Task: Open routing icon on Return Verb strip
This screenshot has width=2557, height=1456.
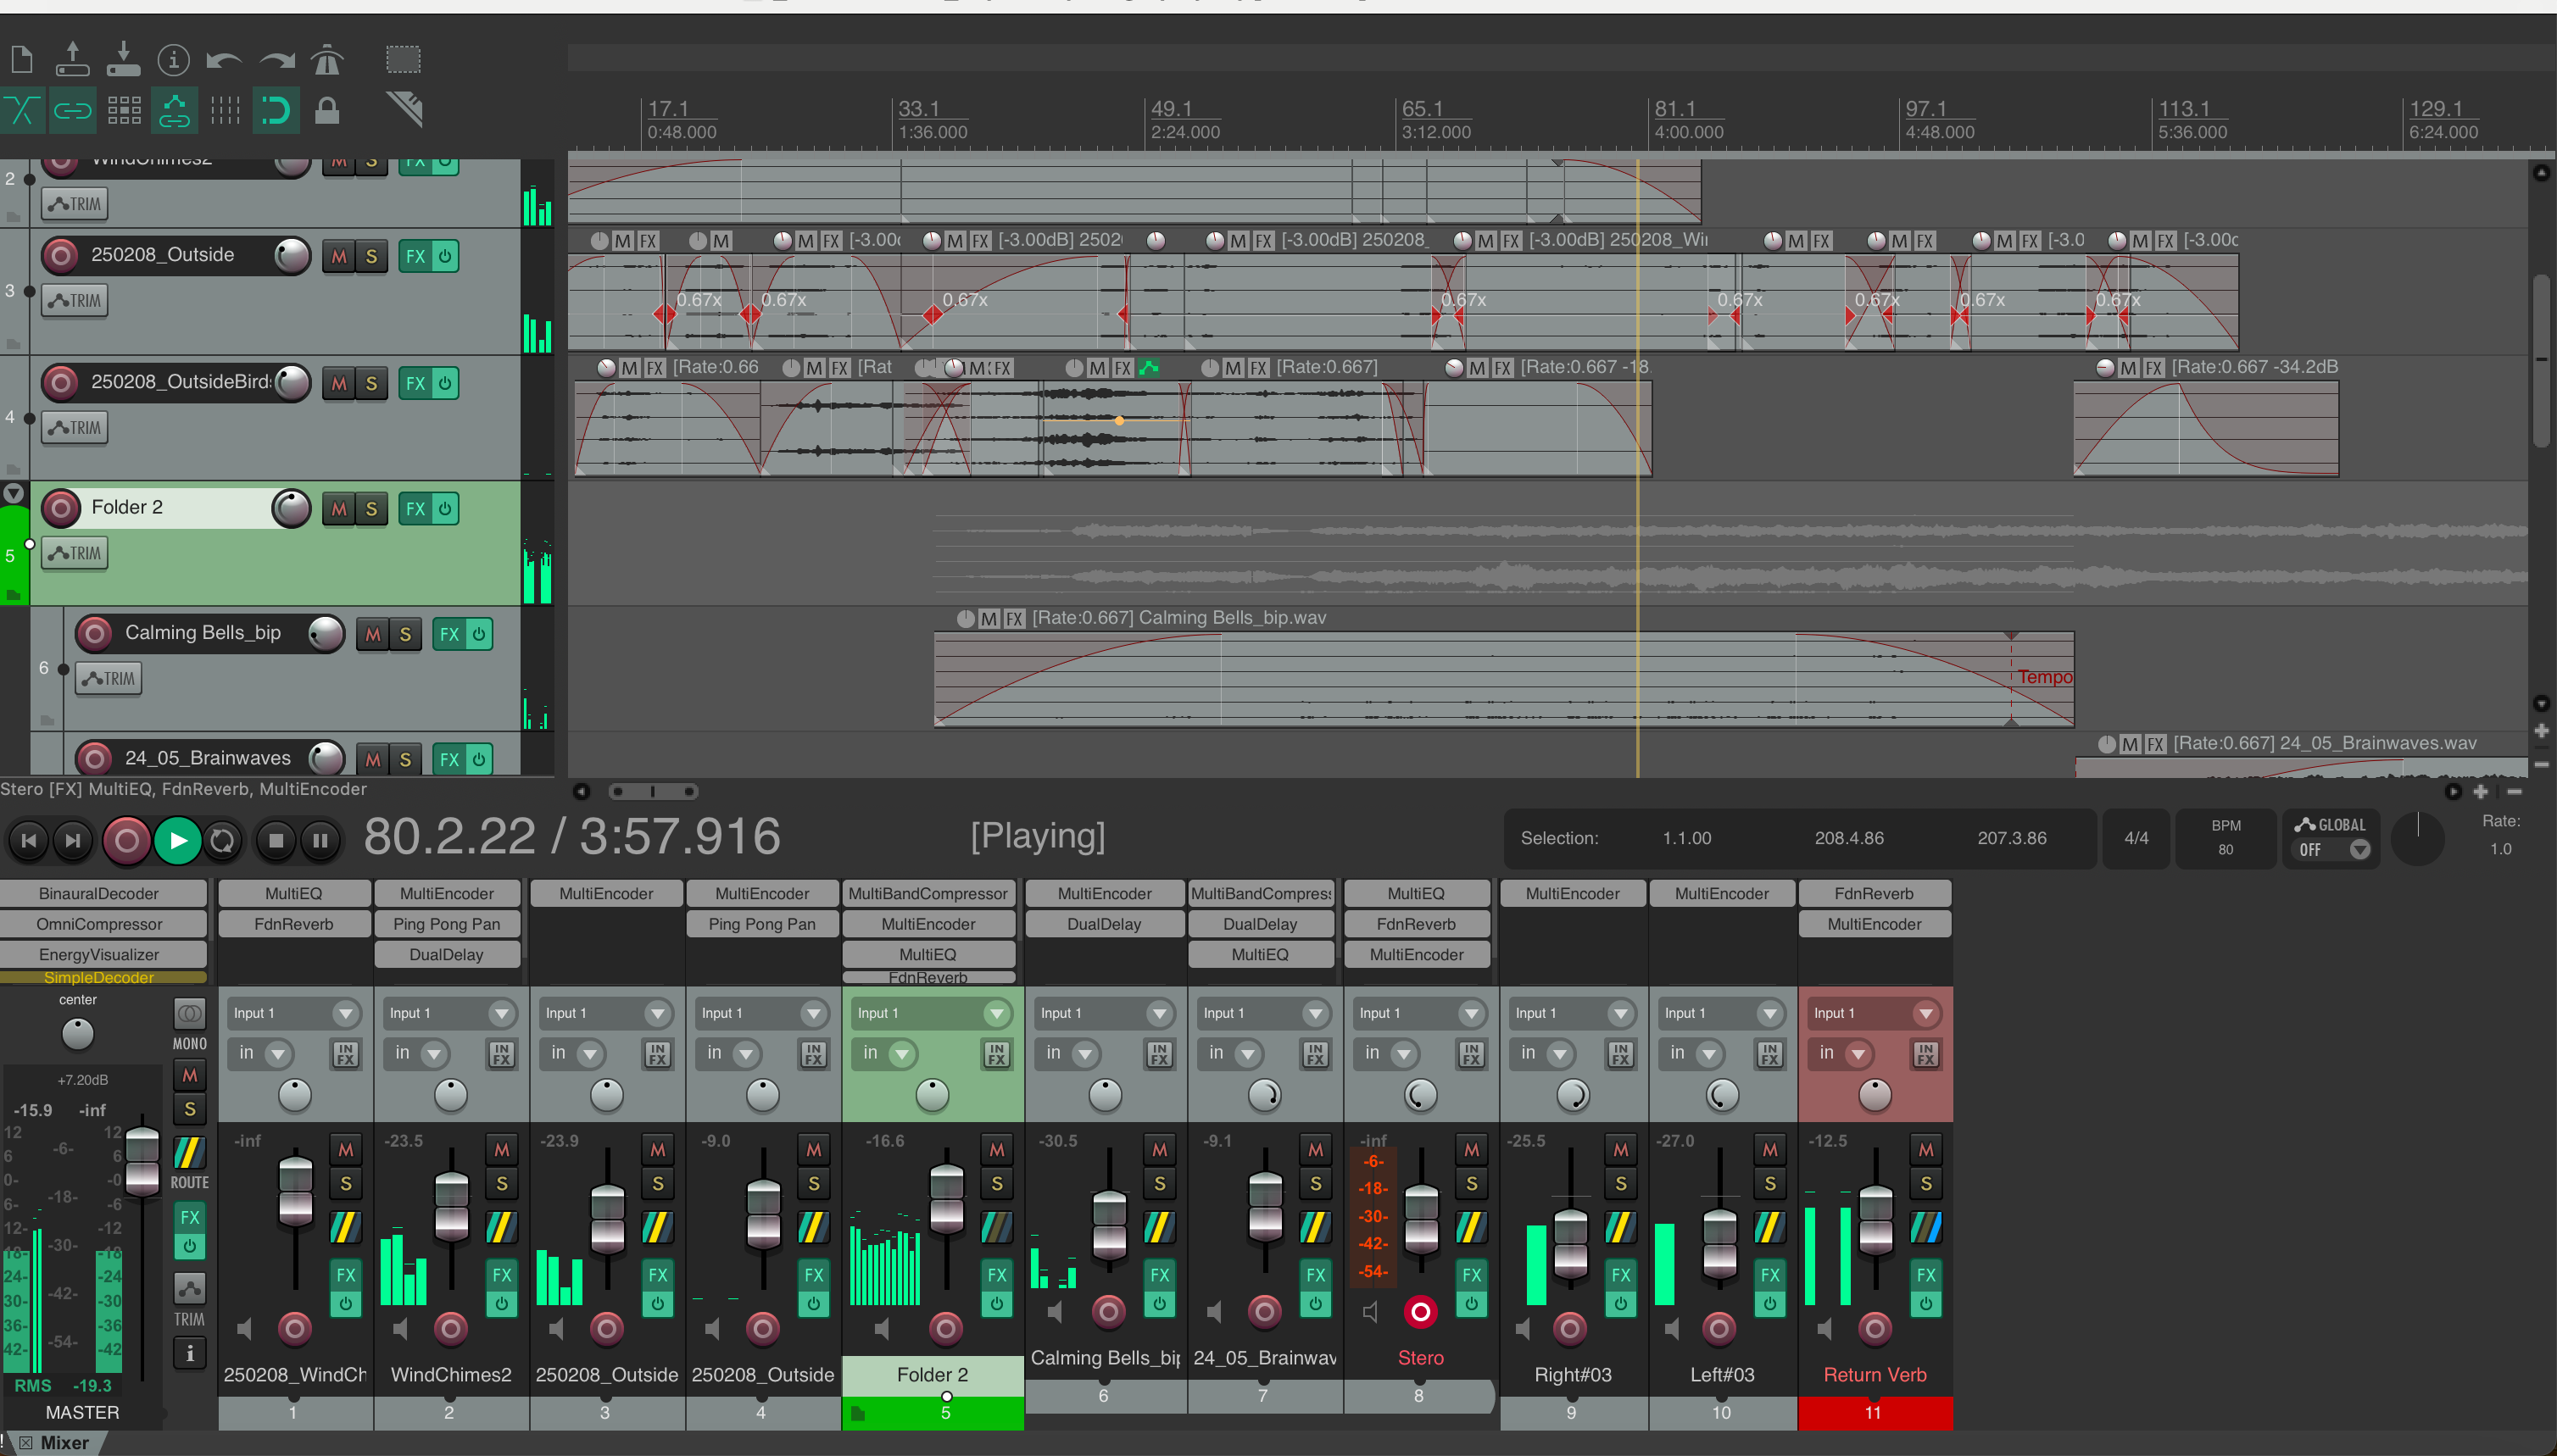Action: [x=1925, y=1227]
